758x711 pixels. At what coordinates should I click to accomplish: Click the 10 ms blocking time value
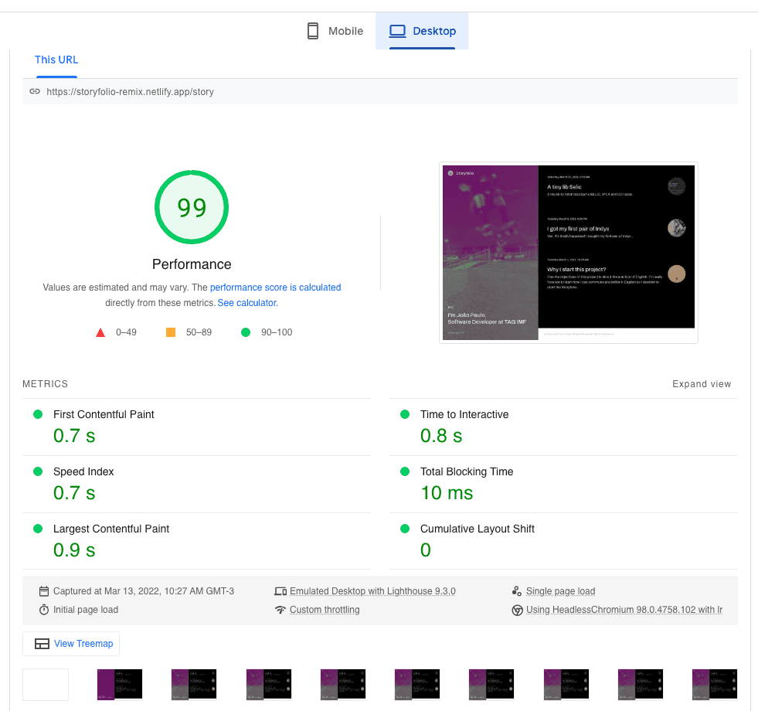click(x=447, y=493)
